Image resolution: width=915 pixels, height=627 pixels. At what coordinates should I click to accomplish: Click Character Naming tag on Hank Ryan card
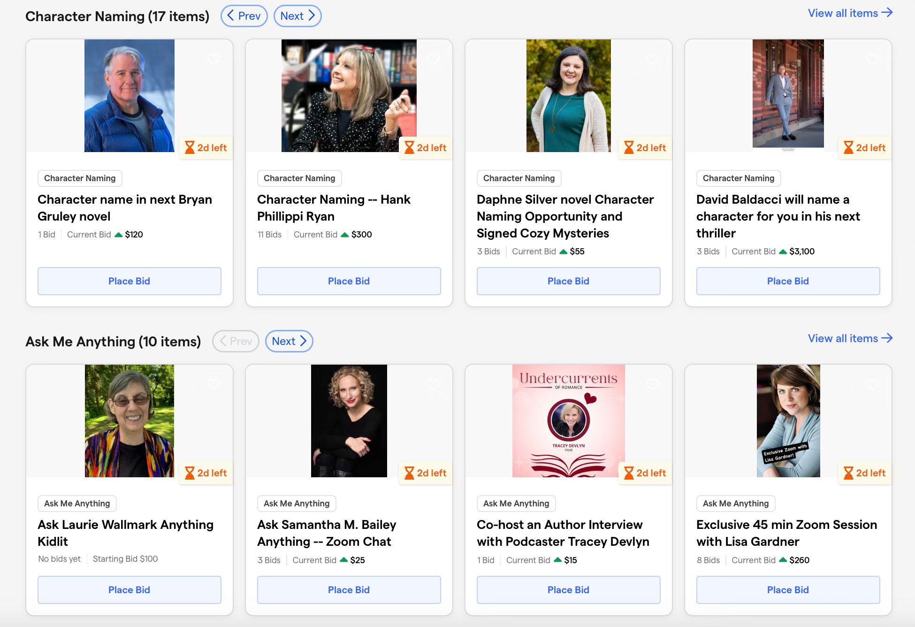(x=299, y=178)
